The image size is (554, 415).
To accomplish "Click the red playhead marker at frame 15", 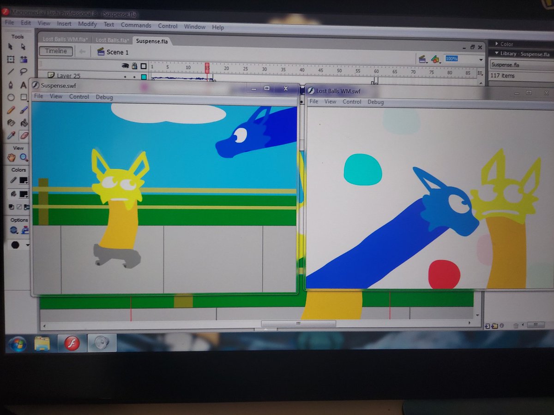I will coord(207,68).
